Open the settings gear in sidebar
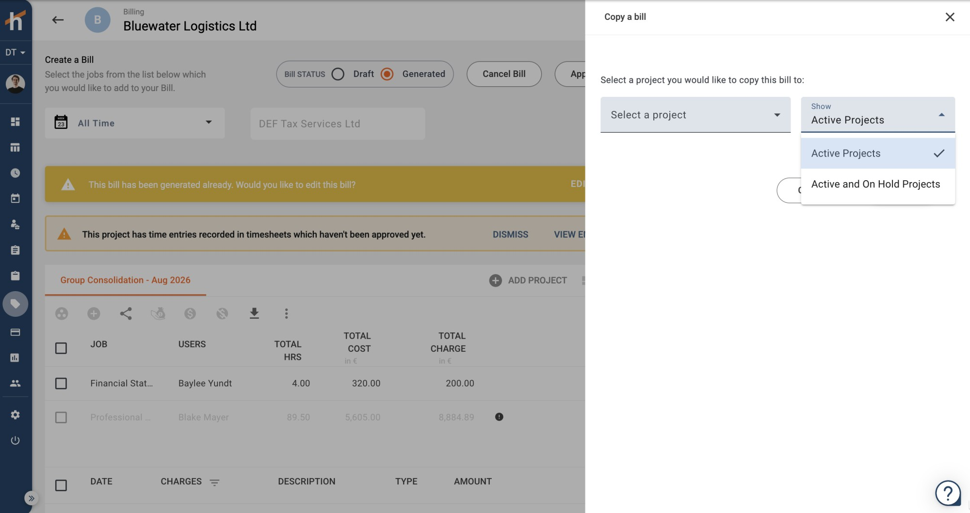Image resolution: width=970 pixels, height=513 pixels. point(15,415)
